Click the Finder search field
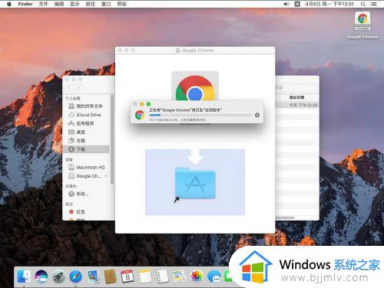384x288 pixels. (296, 88)
